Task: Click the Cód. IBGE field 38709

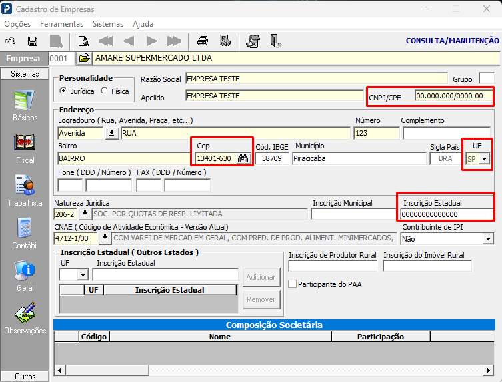Action: (272, 158)
